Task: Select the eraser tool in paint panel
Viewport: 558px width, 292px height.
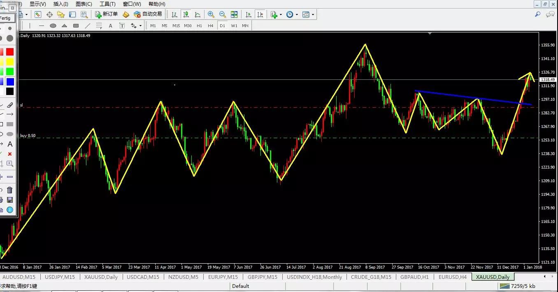Action: click(x=10, y=105)
